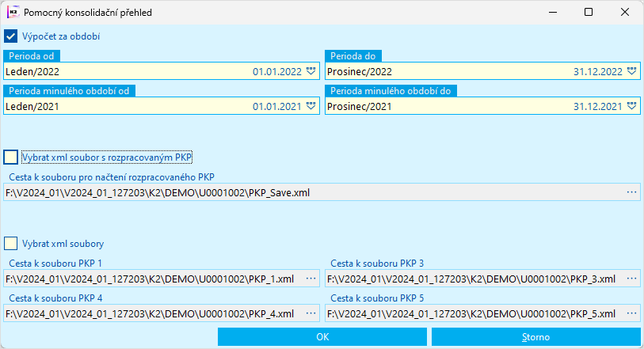The width and height of the screenshot is (644, 349).
Task: Expand Perioda minulého období do dropdown
Action: 631,106
